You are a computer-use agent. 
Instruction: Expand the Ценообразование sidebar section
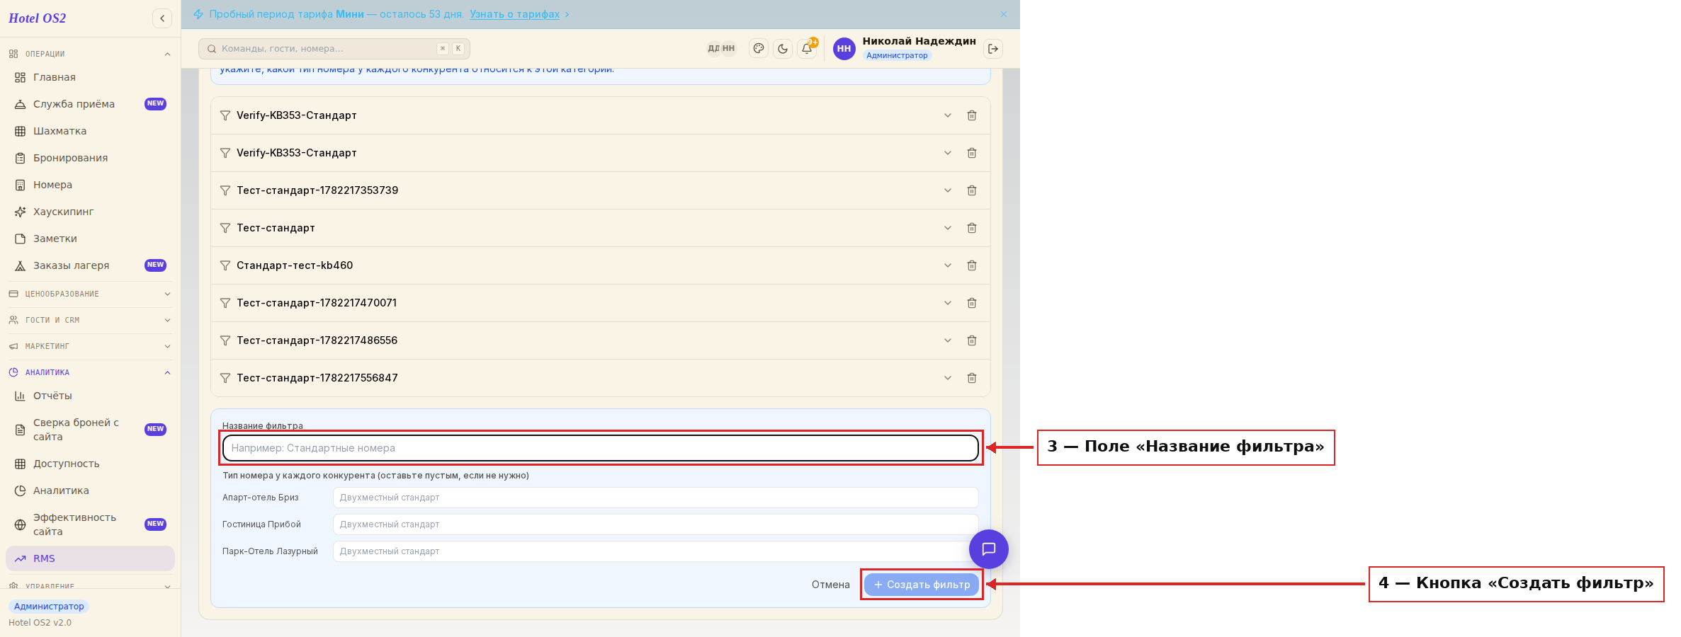90,294
